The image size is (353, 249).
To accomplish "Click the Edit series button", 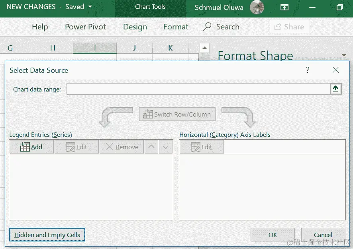I will pyautogui.click(x=76, y=147).
